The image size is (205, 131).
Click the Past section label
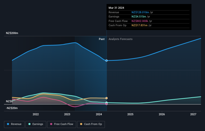[x=102, y=39]
